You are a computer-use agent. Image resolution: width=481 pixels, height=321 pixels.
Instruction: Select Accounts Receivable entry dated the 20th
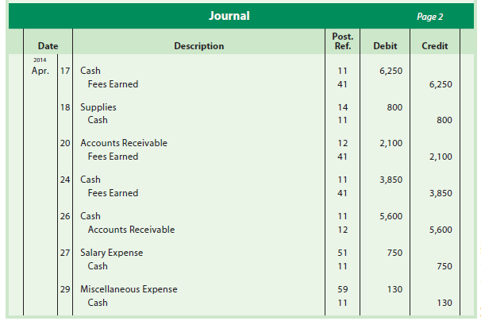pos(124,144)
